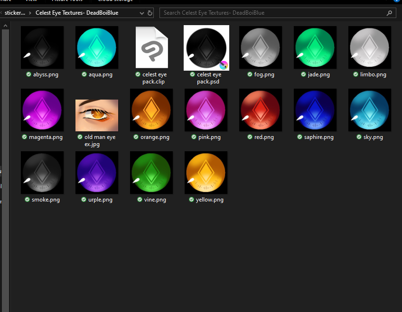Open the address bar history dropdown
Screen dimensions: 402x312
coord(142,13)
